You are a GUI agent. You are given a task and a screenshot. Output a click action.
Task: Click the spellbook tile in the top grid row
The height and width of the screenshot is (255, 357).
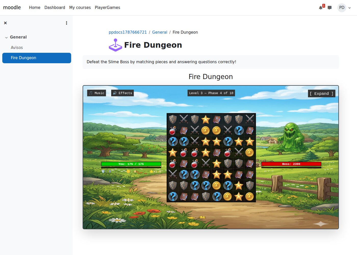[x=216, y=119]
